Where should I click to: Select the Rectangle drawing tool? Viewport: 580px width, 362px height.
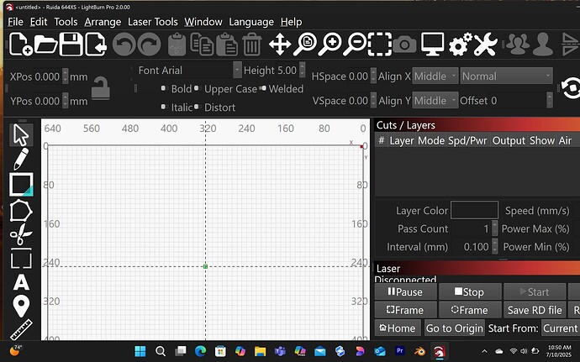(21, 185)
